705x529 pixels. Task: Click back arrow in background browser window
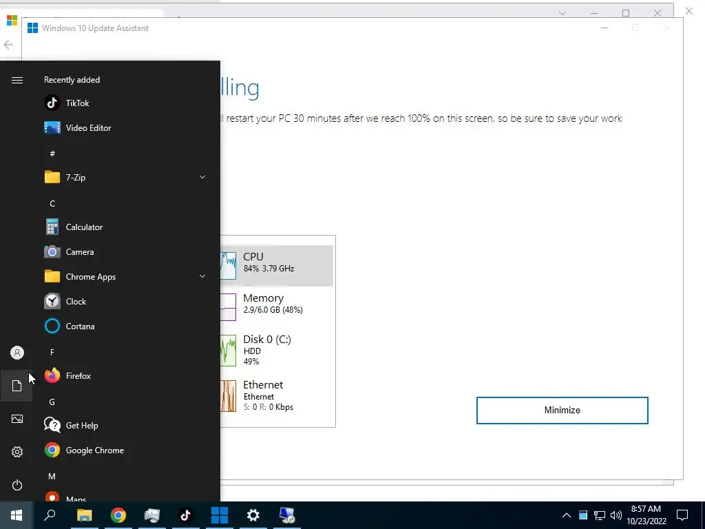pyautogui.click(x=8, y=45)
